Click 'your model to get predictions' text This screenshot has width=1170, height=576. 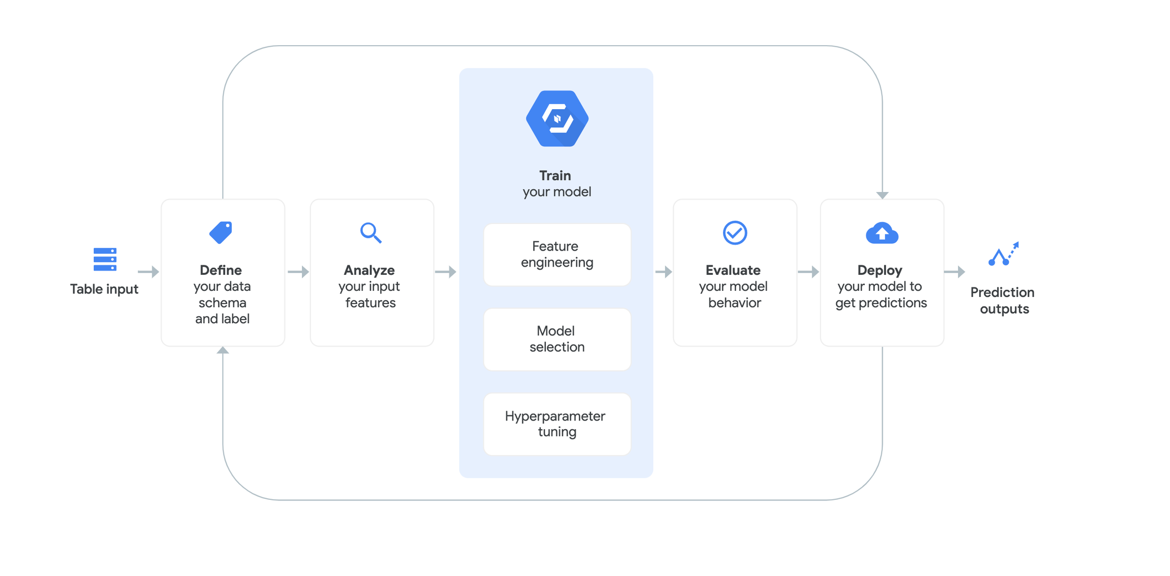click(881, 295)
